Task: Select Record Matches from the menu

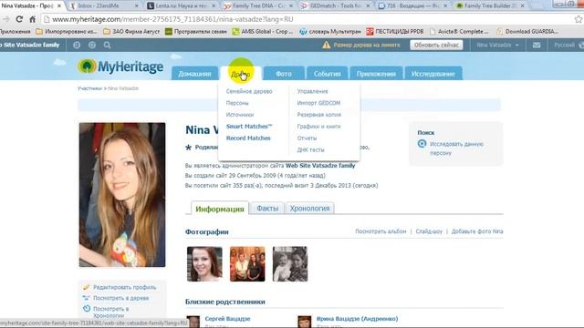Action: coord(248,138)
